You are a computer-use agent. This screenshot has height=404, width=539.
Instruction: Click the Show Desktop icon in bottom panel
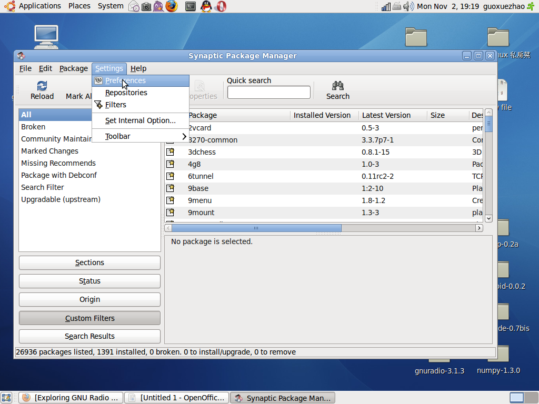[x=6, y=398]
